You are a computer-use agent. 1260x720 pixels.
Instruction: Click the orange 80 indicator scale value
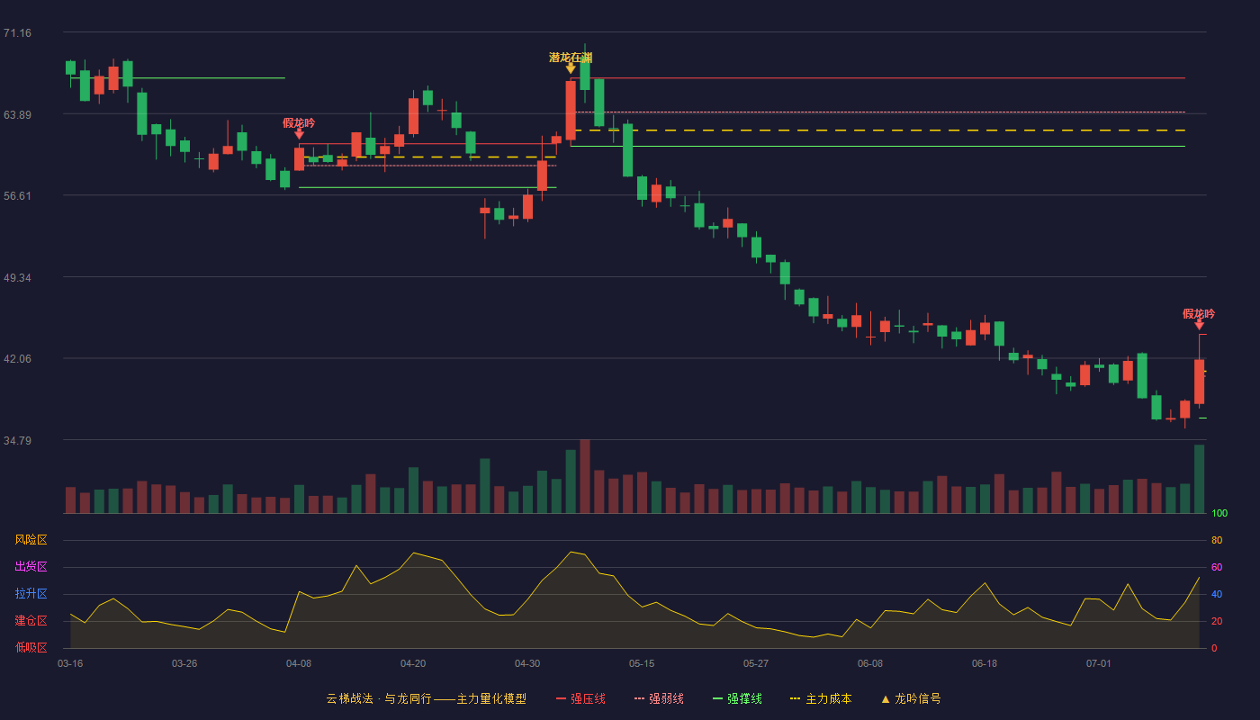coord(1217,540)
